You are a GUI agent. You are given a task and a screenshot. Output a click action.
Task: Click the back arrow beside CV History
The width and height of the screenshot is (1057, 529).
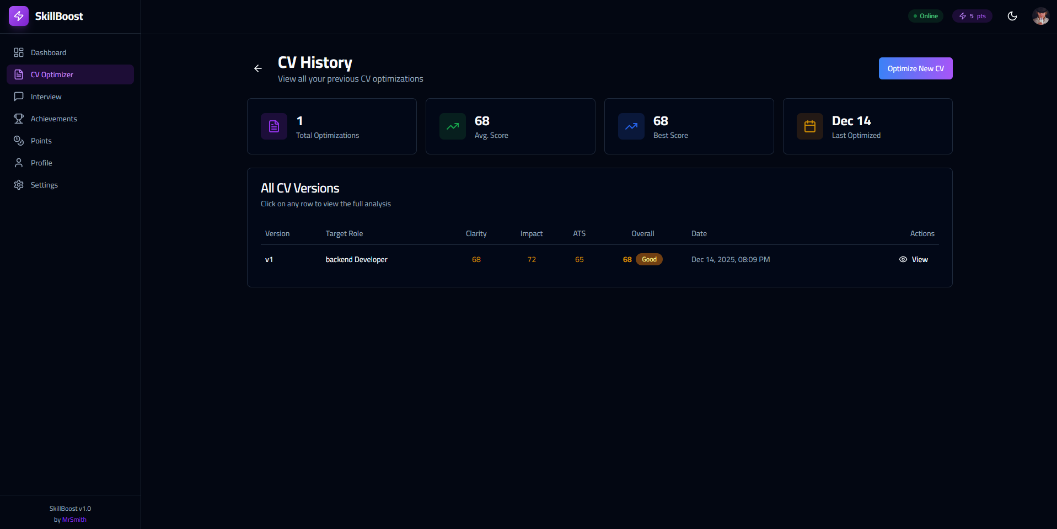click(x=258, y=68)
